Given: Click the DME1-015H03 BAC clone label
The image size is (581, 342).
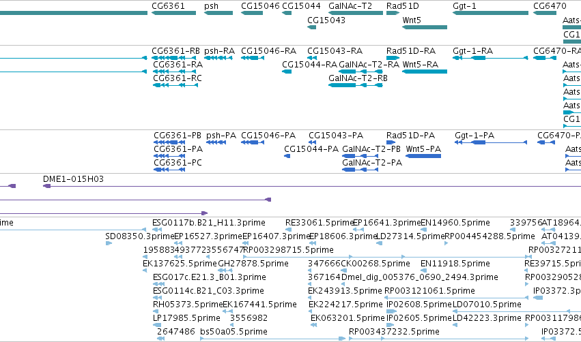Looking at the screenshot, I should click(73, 179).
